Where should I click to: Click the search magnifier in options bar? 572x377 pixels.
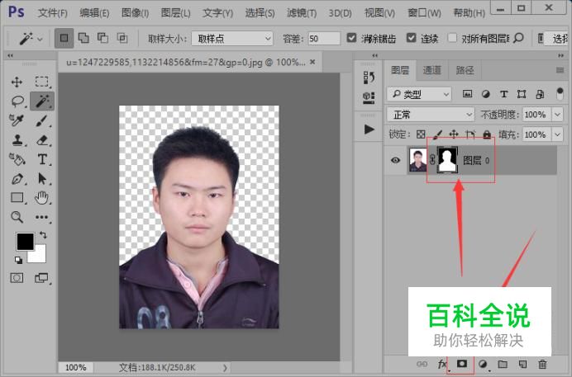coord(518,38)
